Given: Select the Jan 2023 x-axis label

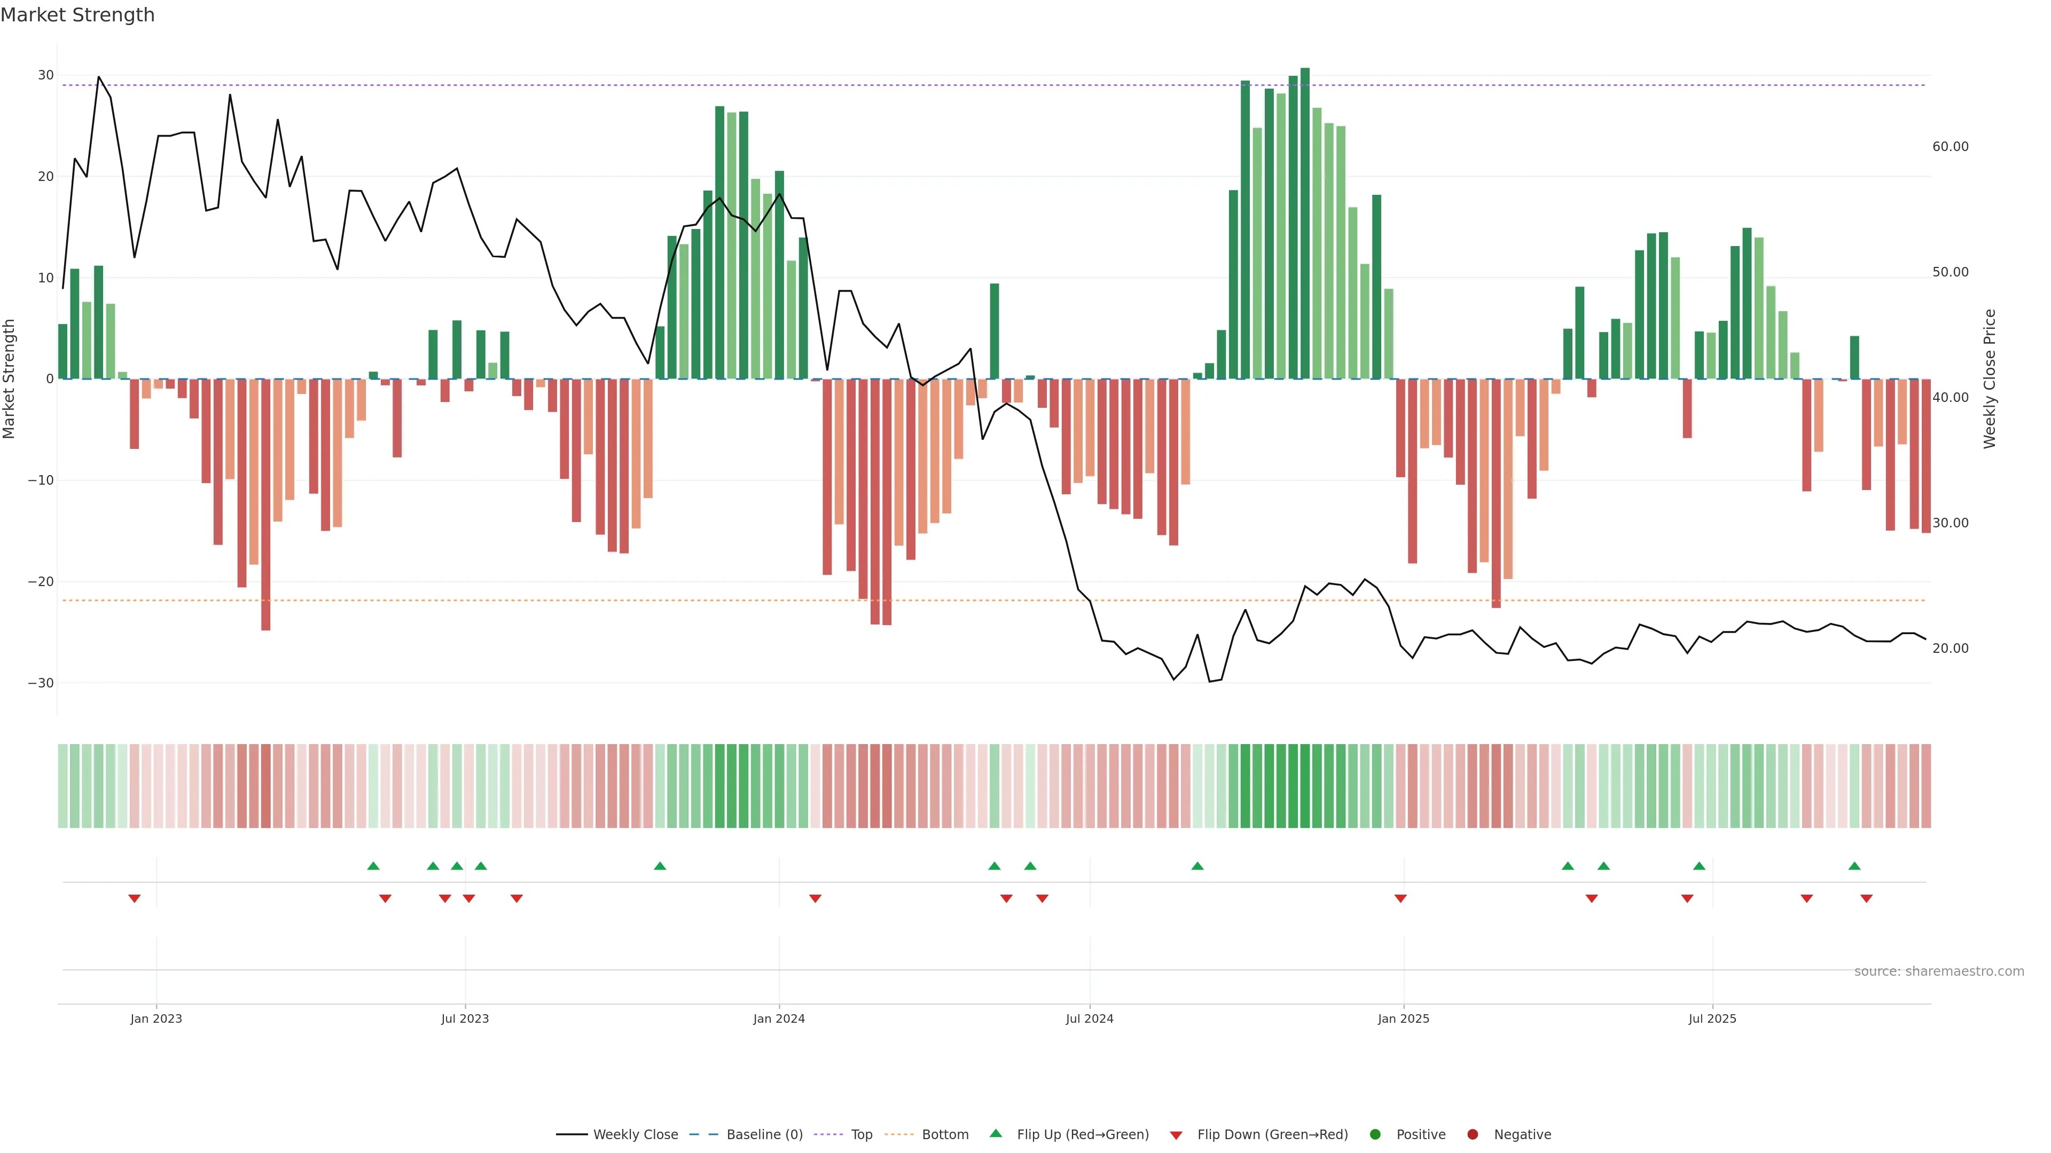Looking at the screenshot, I should tap(156, 1018).
